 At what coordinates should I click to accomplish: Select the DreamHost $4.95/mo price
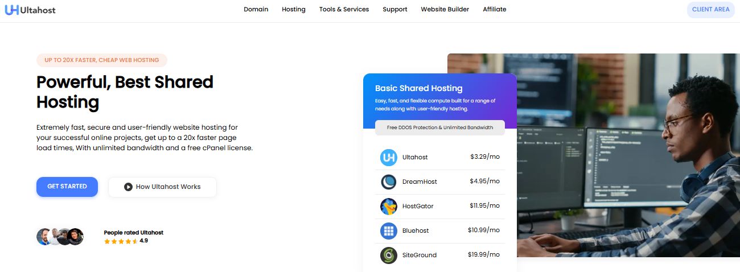click(485, 181)
